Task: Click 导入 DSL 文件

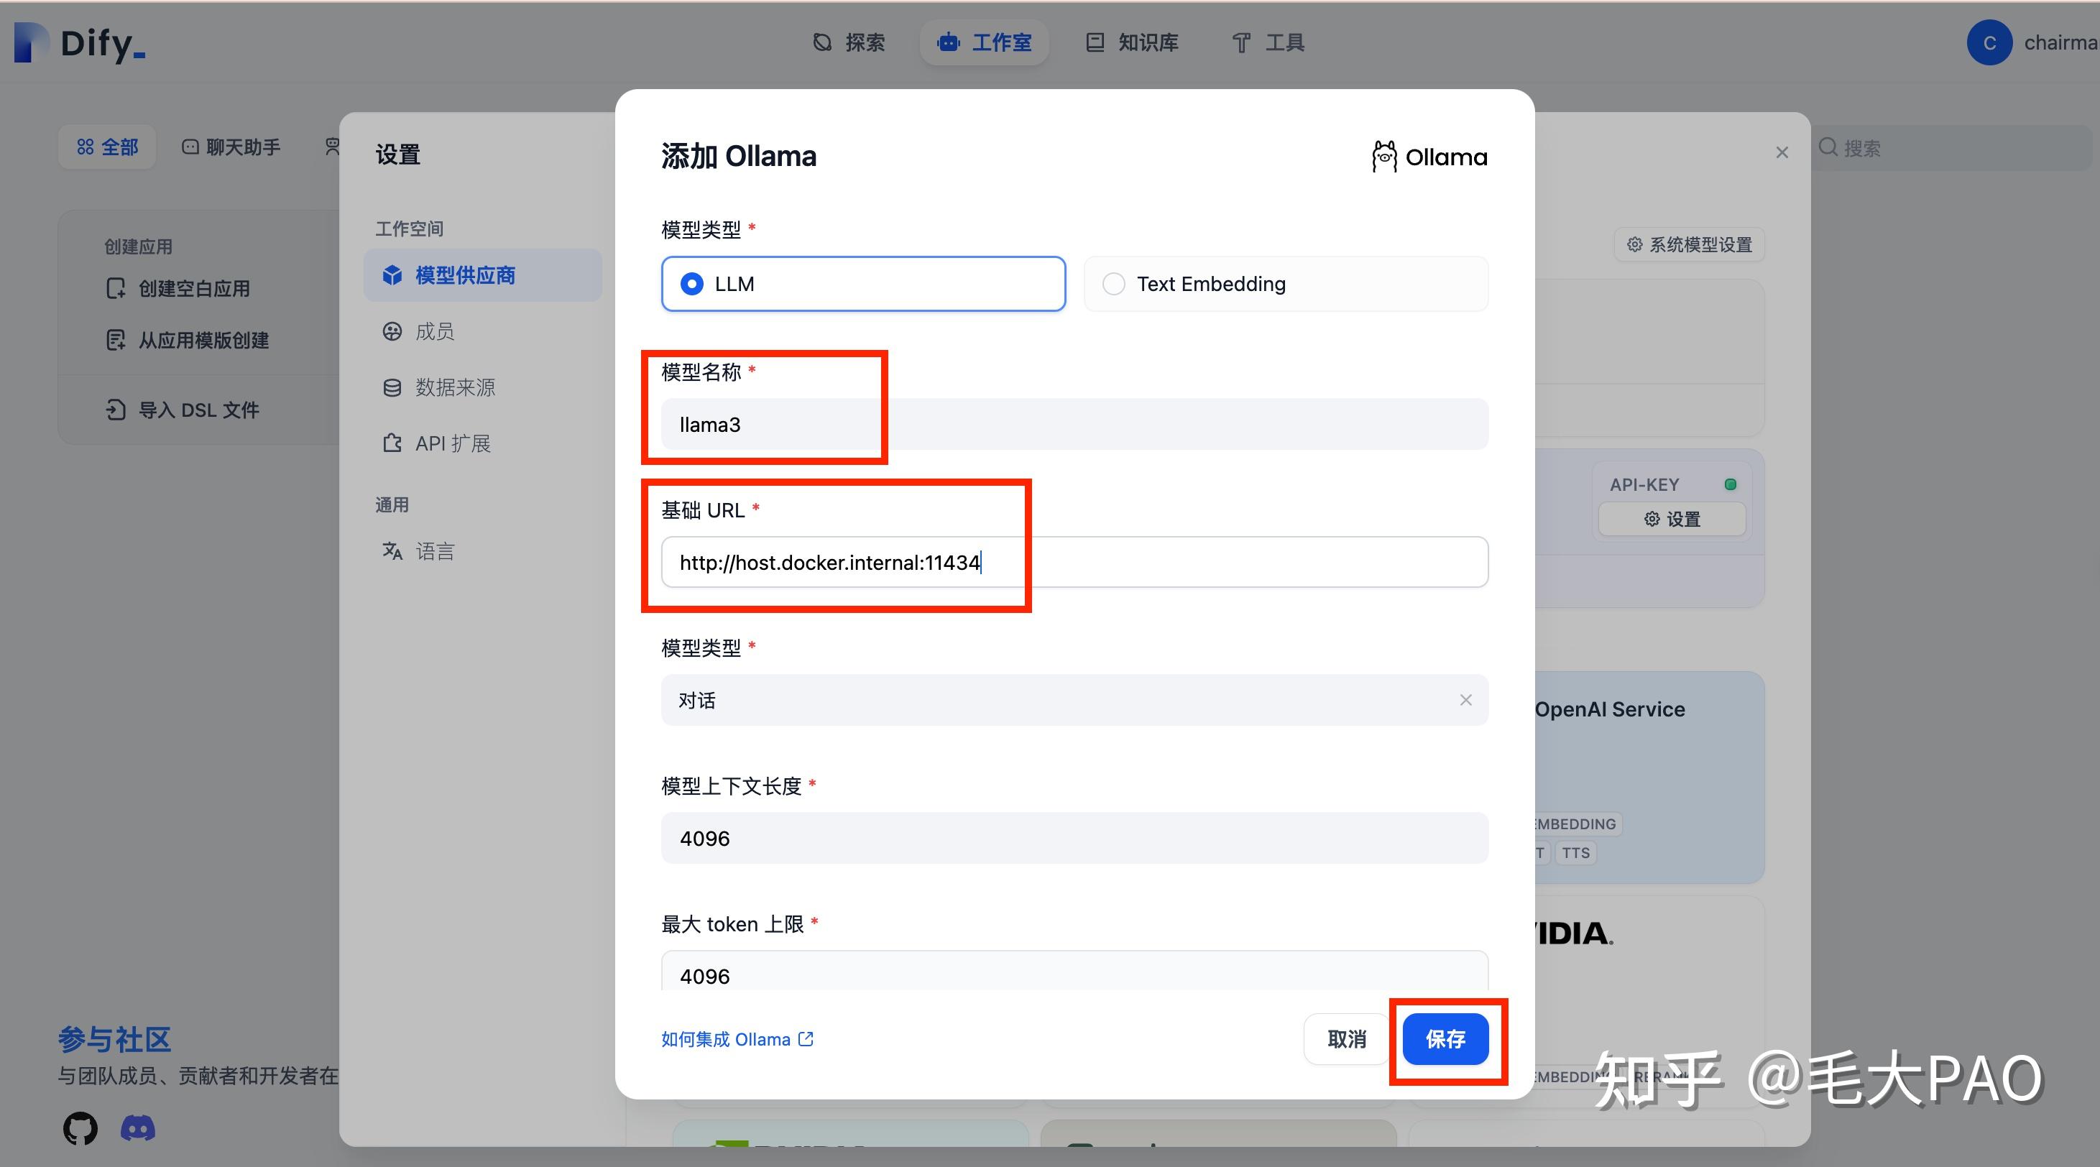Action: tap(183, 409)
